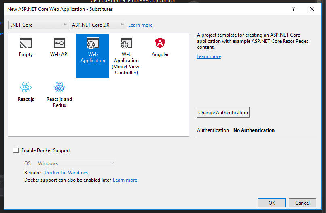Click the 'Authentication' label text

[213, 130]
